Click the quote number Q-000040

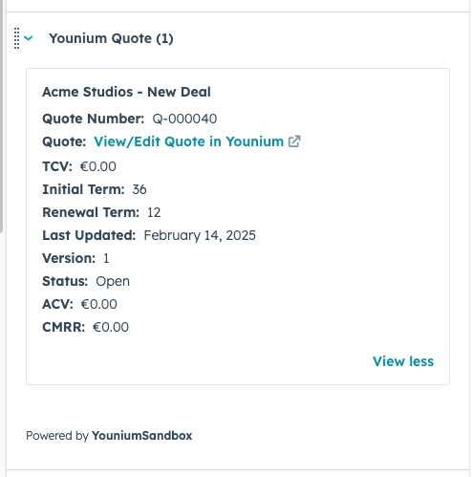click(x=184, y=119)
